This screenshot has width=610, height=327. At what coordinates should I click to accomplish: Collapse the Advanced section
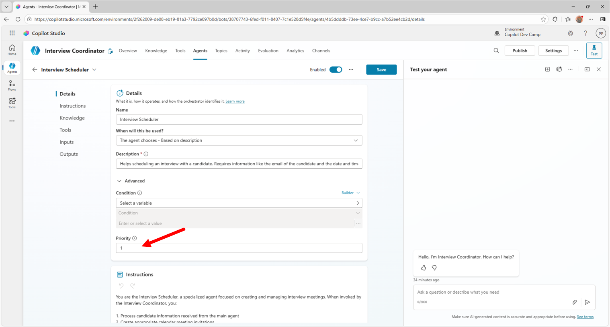[x=119, y=181]
